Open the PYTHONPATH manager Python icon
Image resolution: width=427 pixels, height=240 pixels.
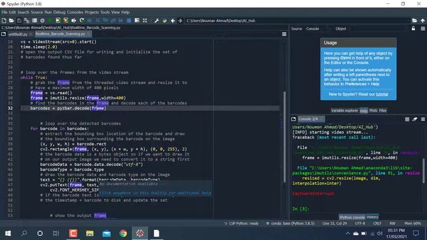coord(165,21)
